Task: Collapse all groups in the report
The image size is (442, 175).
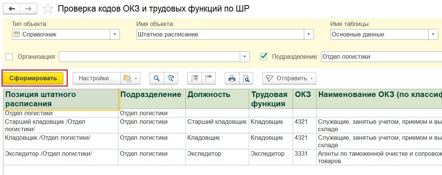Action: (x=209, y=78)
